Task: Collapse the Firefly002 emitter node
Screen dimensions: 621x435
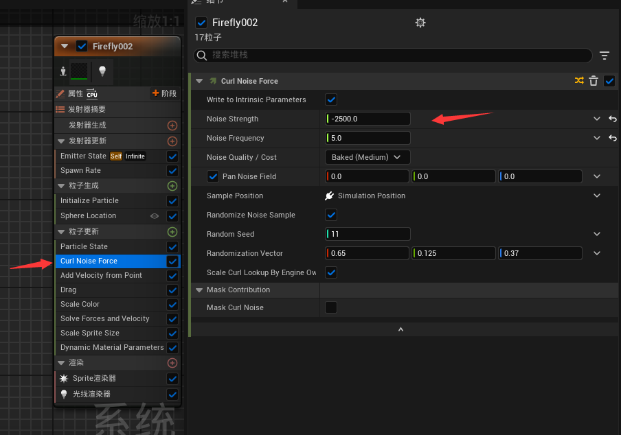Action: point(65,46)
